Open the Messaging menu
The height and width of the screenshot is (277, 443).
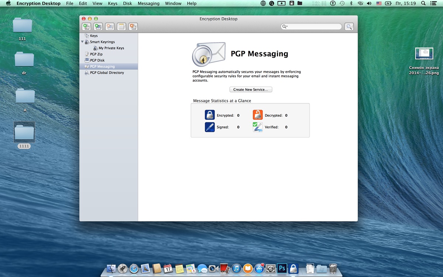(x=148, y=3)
